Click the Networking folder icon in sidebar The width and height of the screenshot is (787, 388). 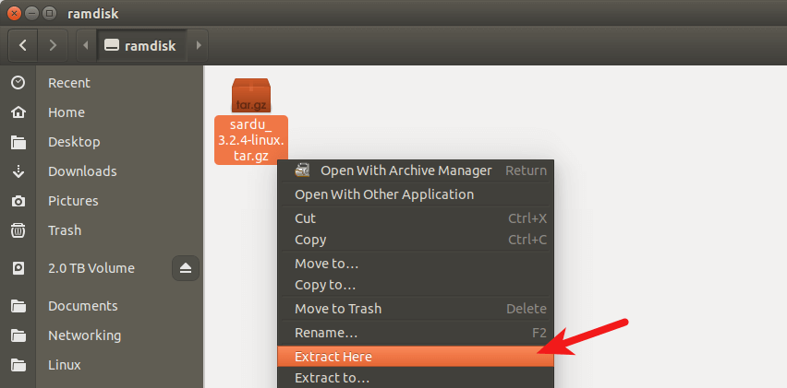(18, 335)
